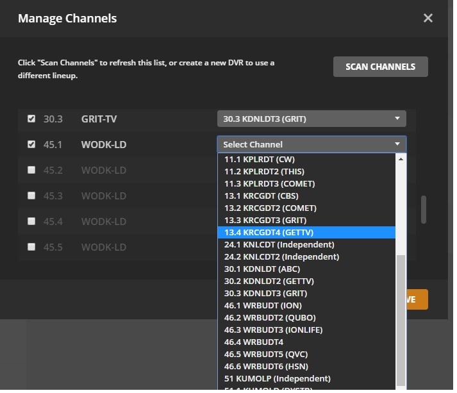Choose 11.1 KPLRDT (CW) from list
457x393 pixels.
coord(306,160)
